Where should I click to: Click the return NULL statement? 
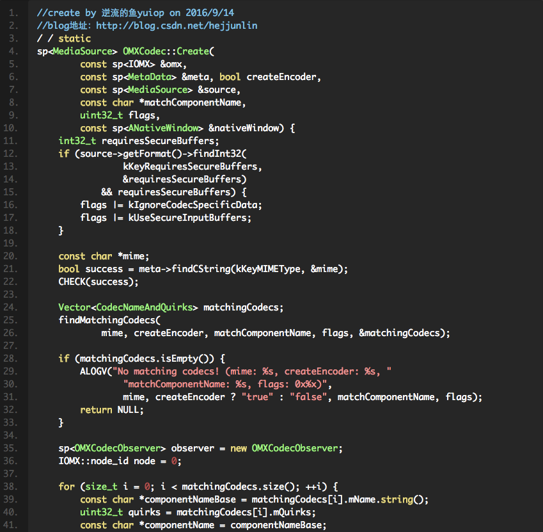112,410
